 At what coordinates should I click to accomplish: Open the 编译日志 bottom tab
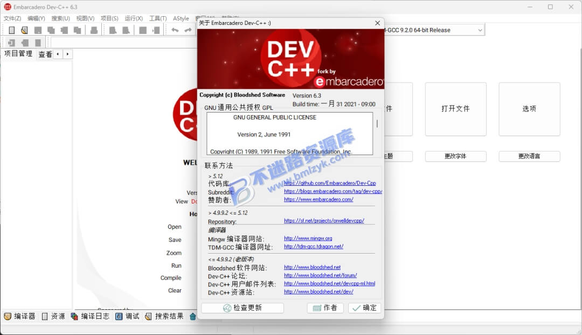point(90,316)
